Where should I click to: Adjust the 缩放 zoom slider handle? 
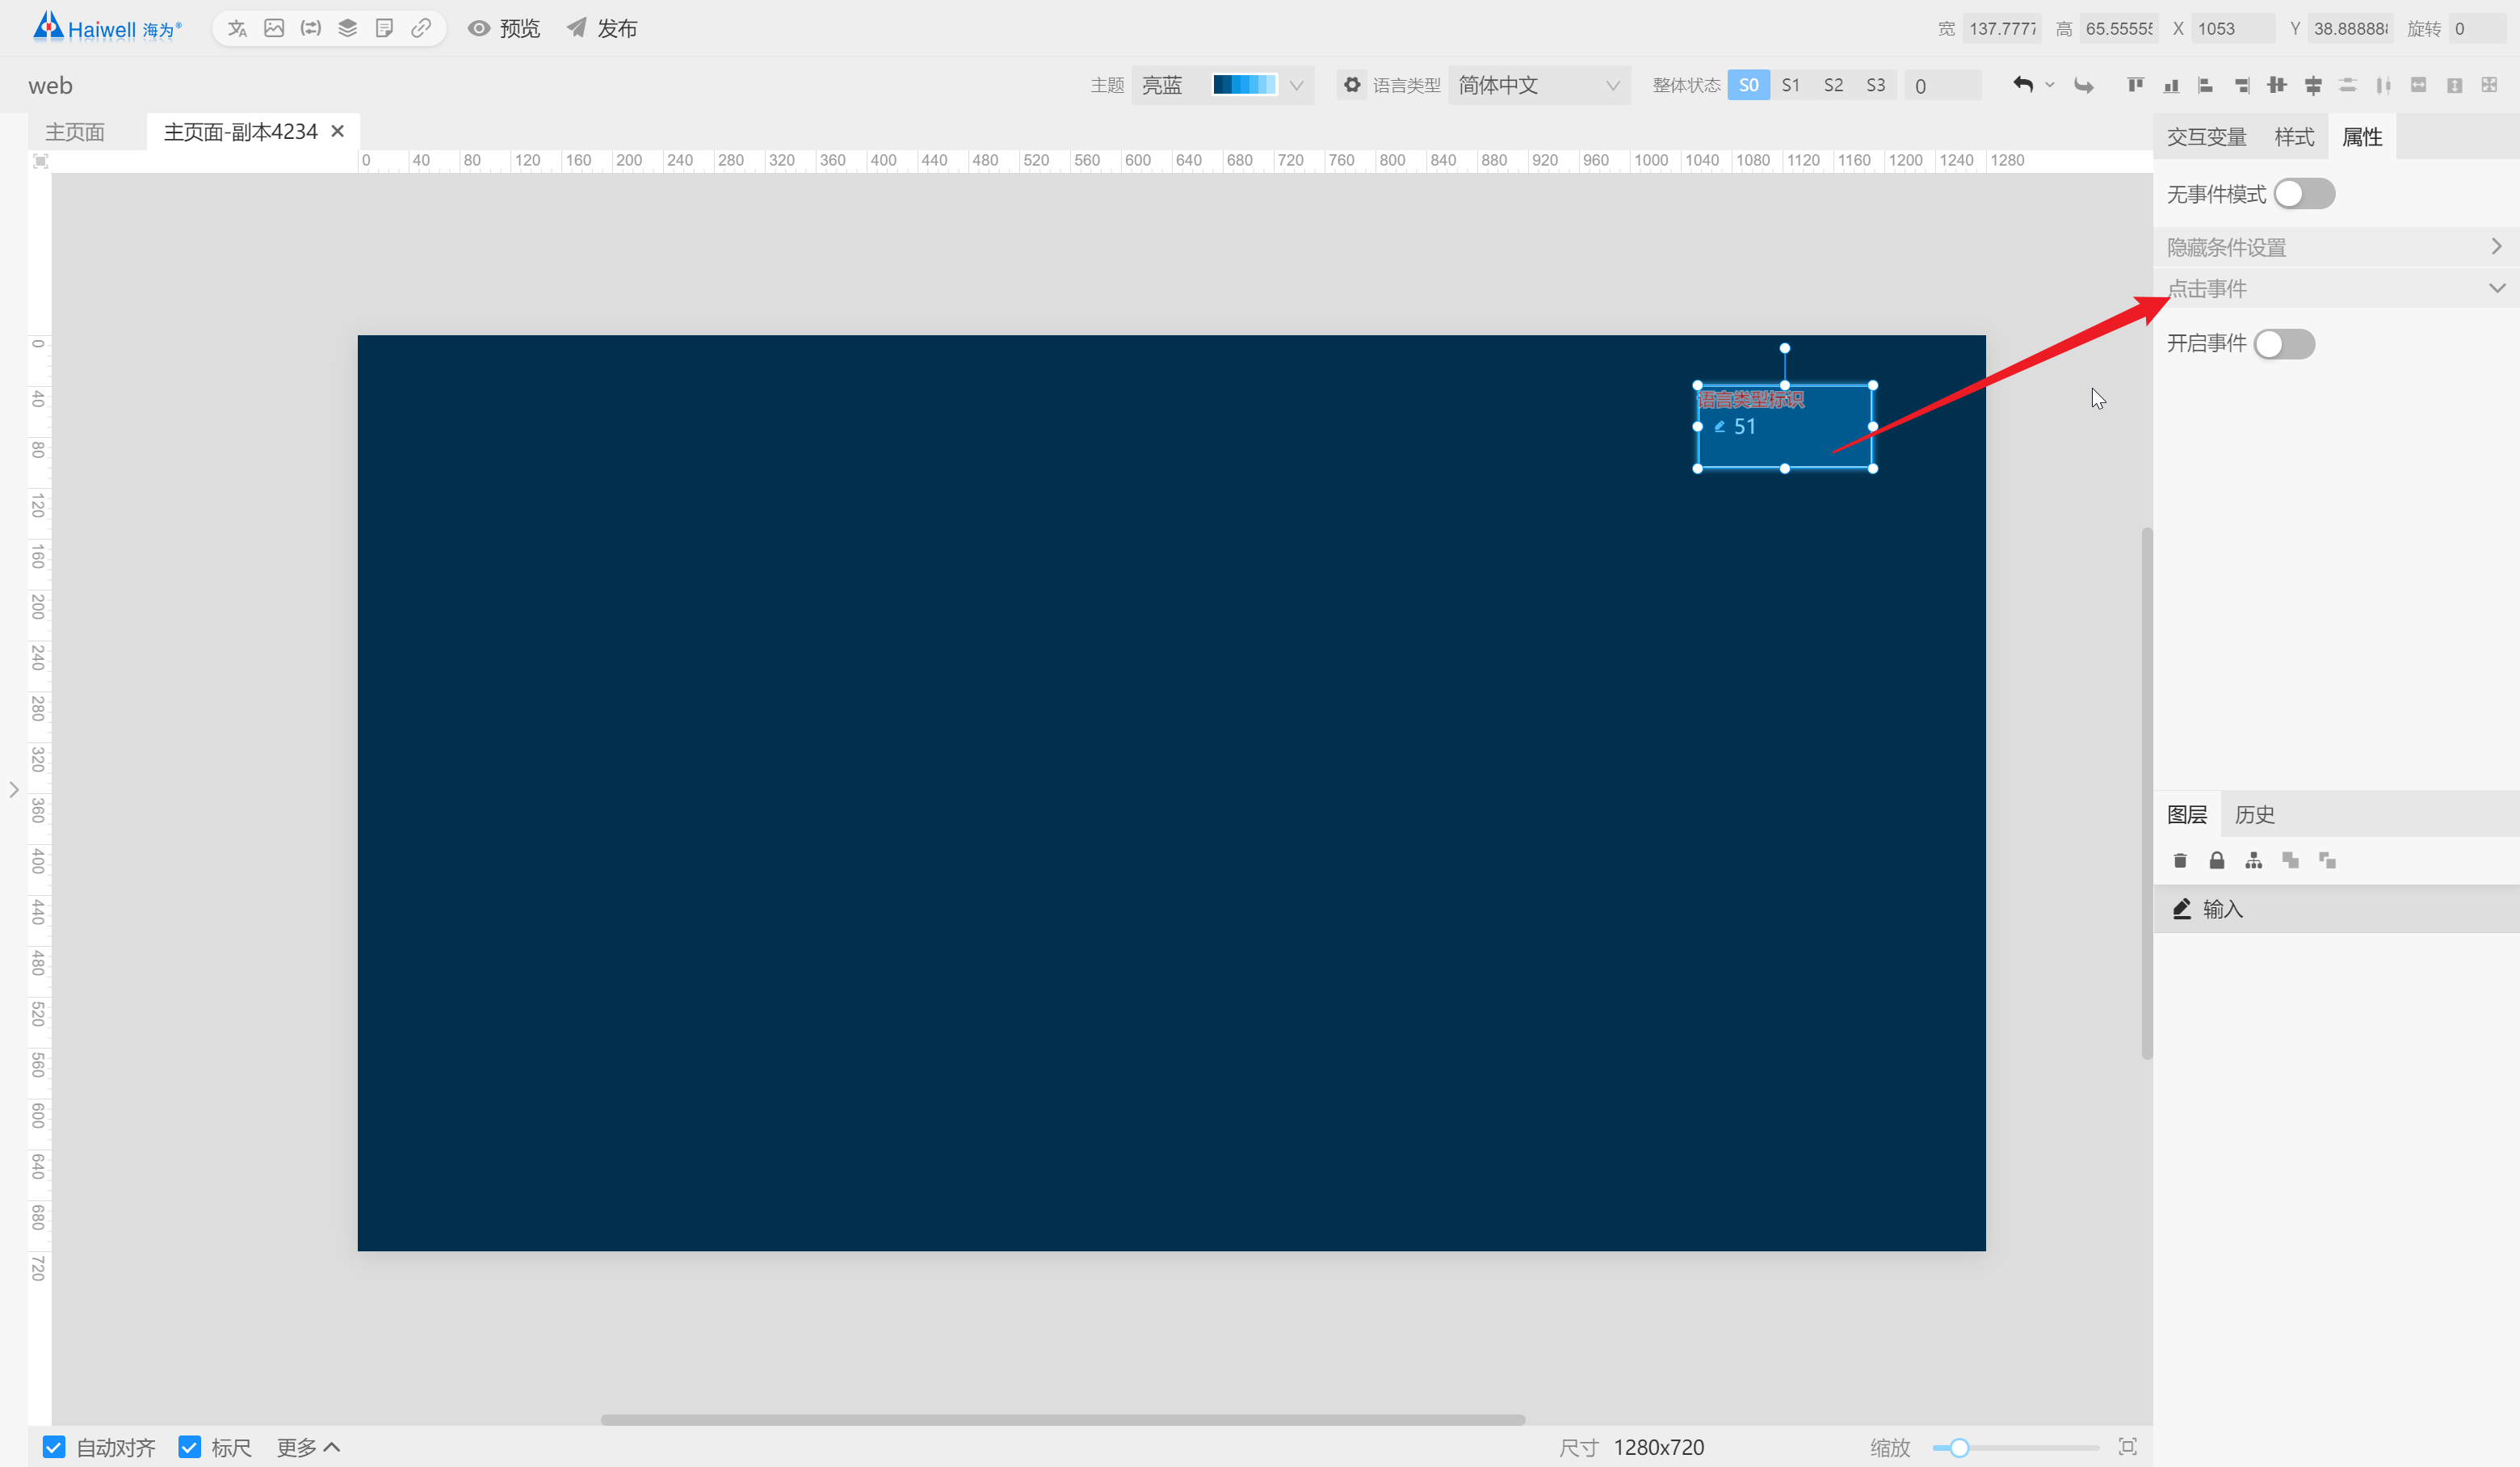tap(1959, 1447)
